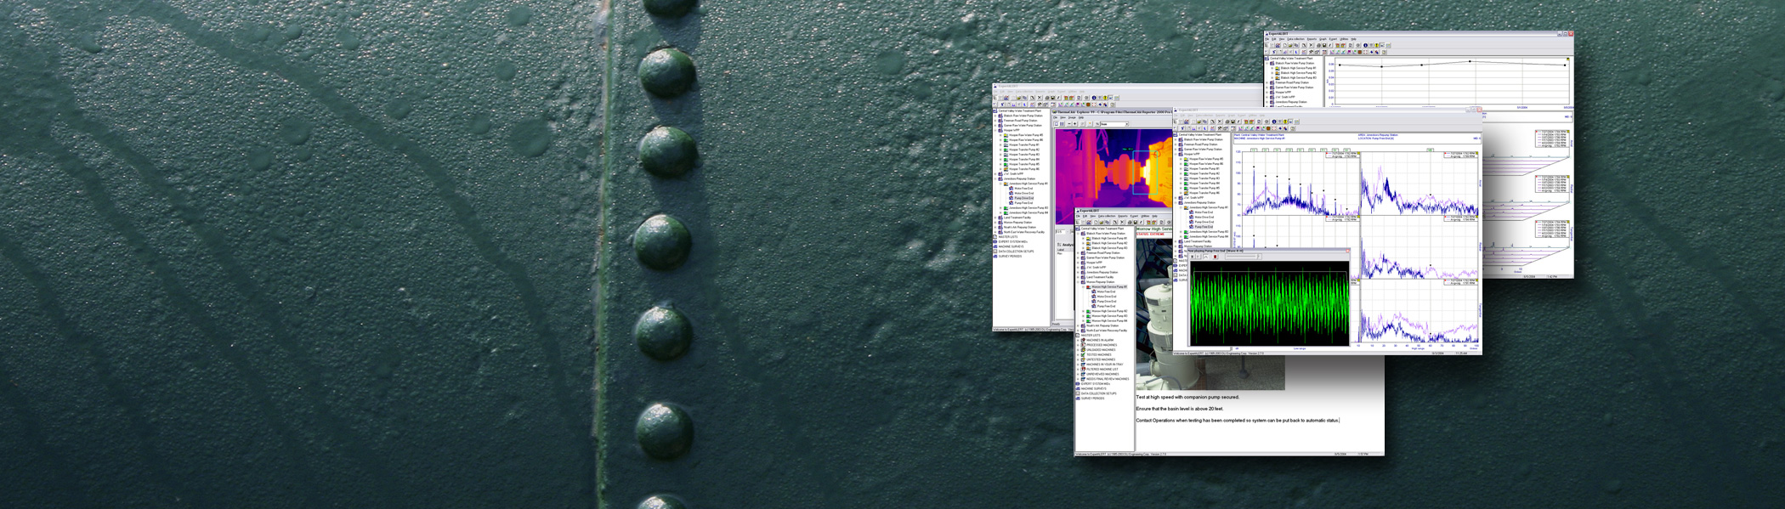Select SURVEY PERIODS in the leftmost window
The width and height of the screenshot is (1785, 509).
pyautogui.click(x=1009, y=256)
